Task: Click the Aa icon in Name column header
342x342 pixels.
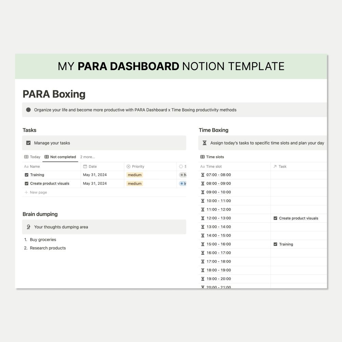Action: click(26, 167)
